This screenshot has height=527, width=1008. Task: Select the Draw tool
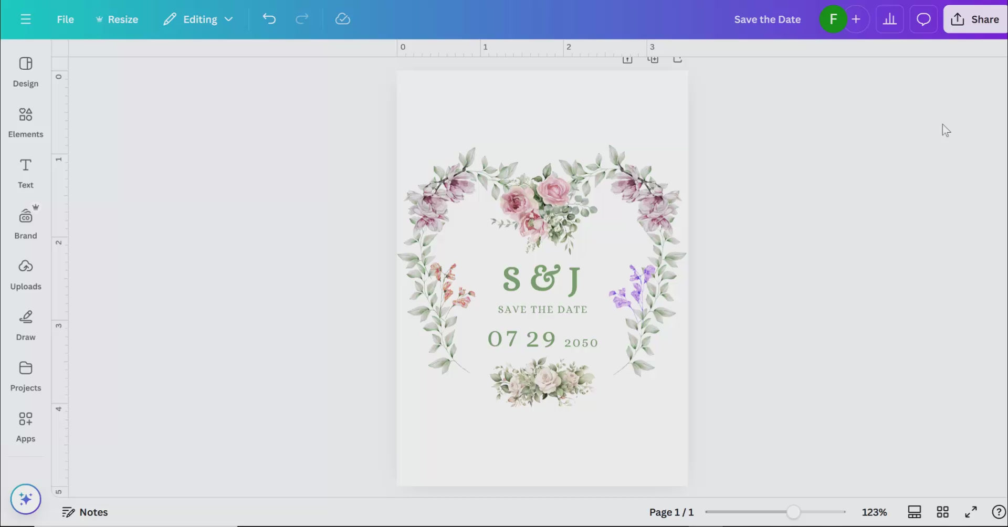[25, 325]
